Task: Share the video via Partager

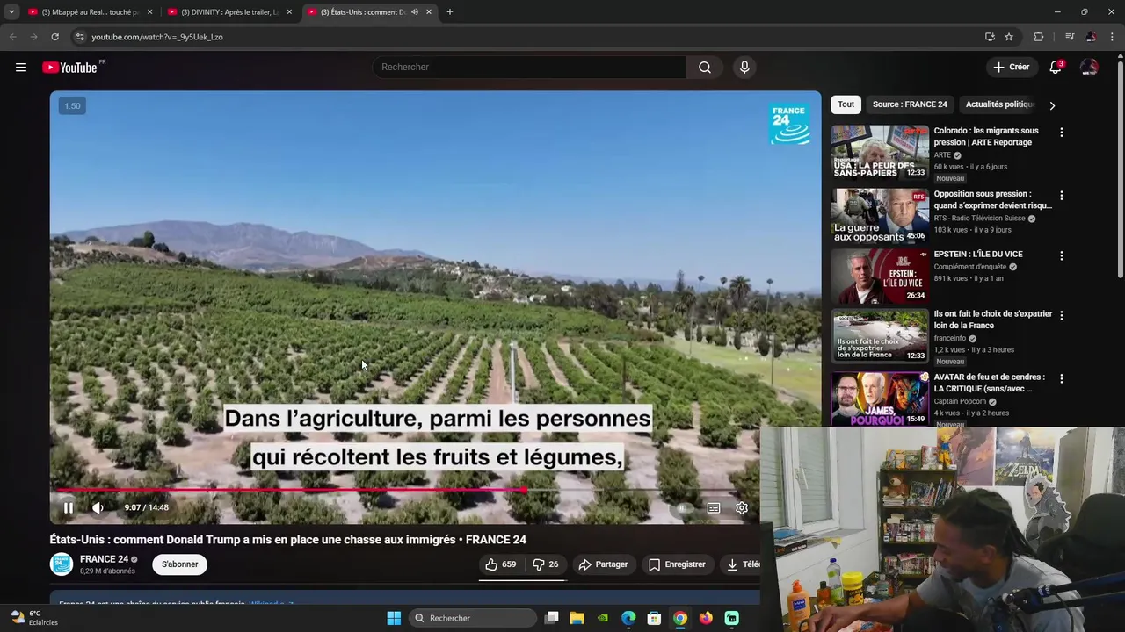Action: 602,564
